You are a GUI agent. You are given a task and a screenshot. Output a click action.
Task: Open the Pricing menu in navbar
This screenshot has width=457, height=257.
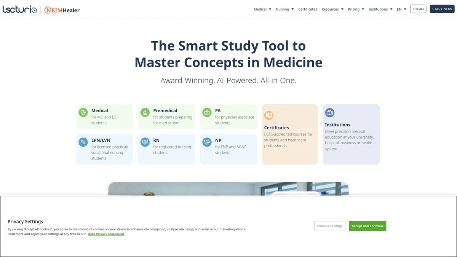point(356,9)
